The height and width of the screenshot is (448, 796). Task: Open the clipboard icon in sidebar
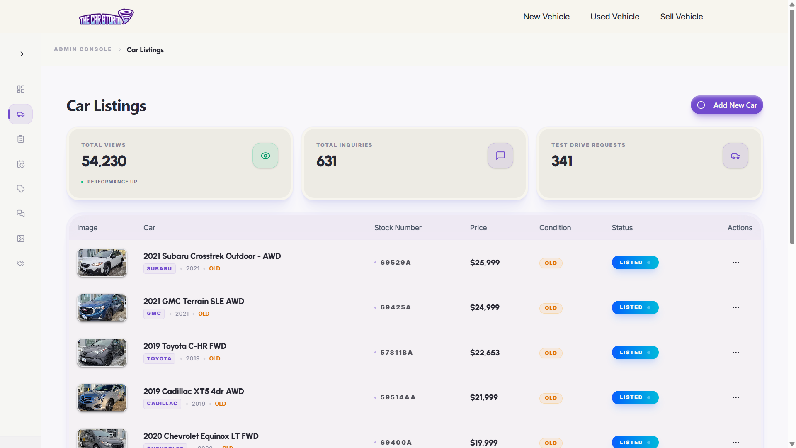21,139
